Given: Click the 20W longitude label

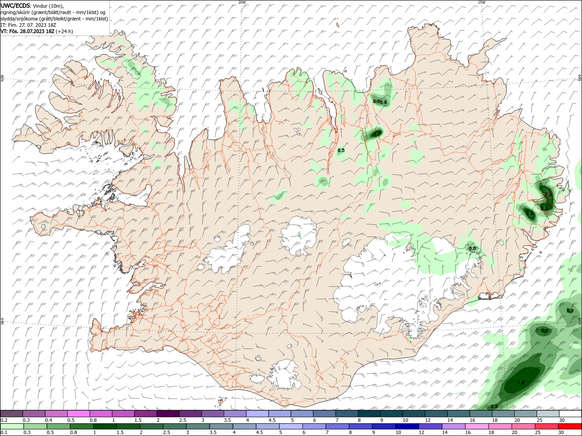Looking at the screenshot, I should [x=242, y=2].
